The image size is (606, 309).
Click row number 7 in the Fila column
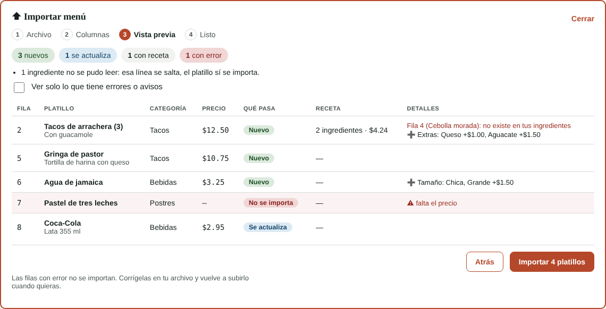pyautogui.click(x=19, y=203)
